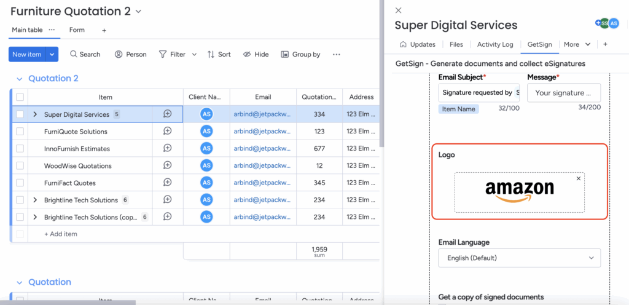Open Main table view options dots
629x305 pixels.
coord(52,30)
